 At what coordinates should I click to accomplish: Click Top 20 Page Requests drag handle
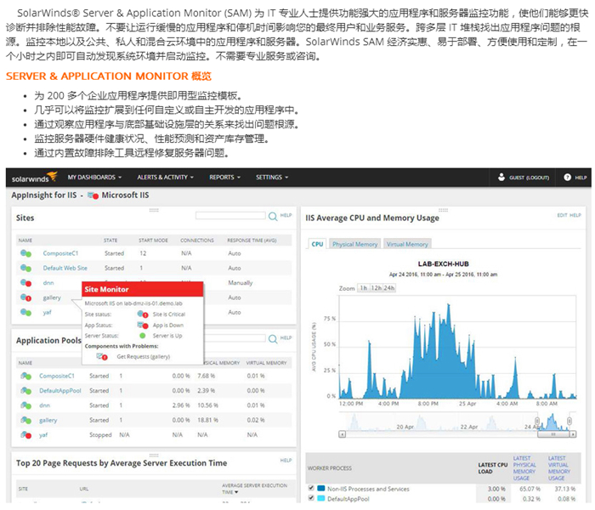click(154, 455)
